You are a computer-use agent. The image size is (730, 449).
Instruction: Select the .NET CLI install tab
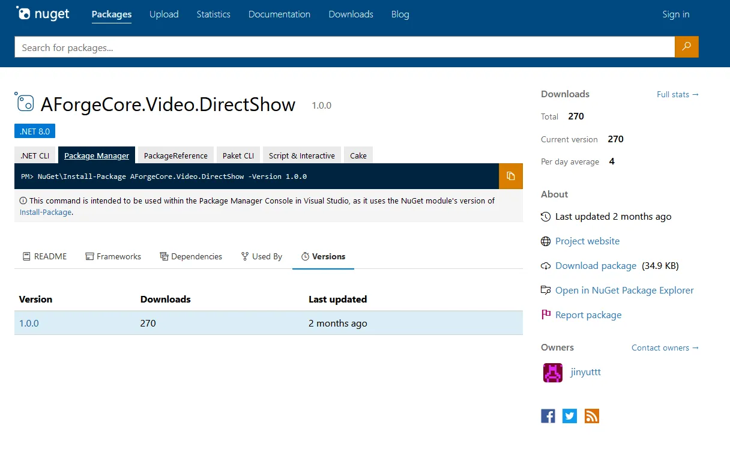(35, 155)
